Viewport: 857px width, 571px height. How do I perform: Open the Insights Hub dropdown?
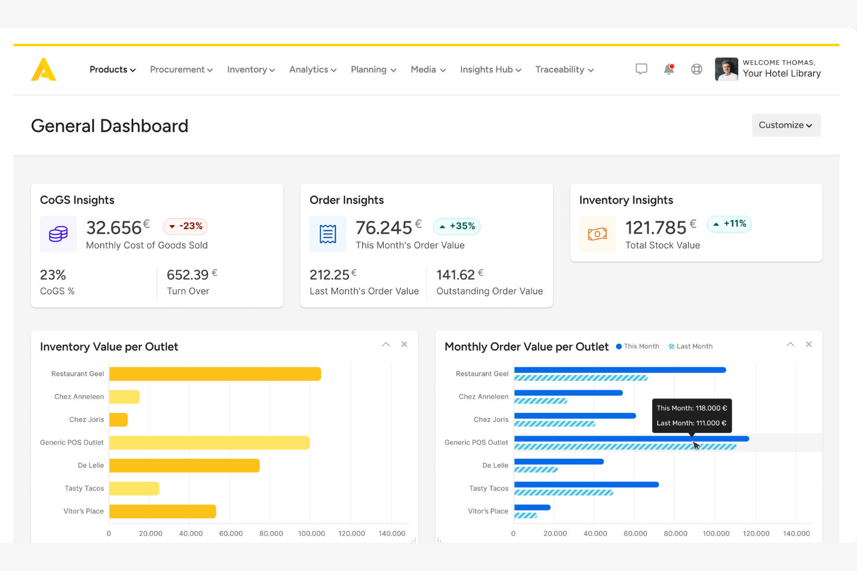(490, 69)
